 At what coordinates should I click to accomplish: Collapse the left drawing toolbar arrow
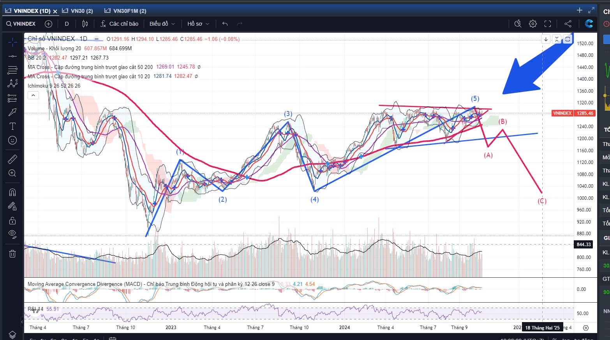pyautogui.click(x=22, y=322)
